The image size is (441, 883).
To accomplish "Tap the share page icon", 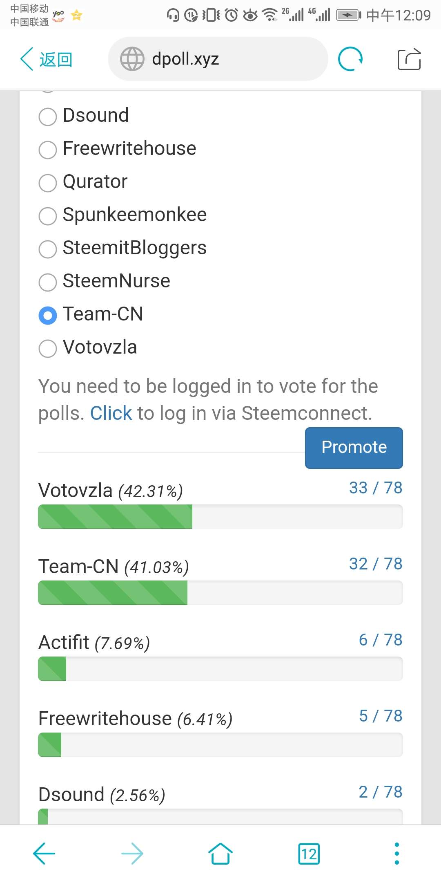I will click(409, 59).
